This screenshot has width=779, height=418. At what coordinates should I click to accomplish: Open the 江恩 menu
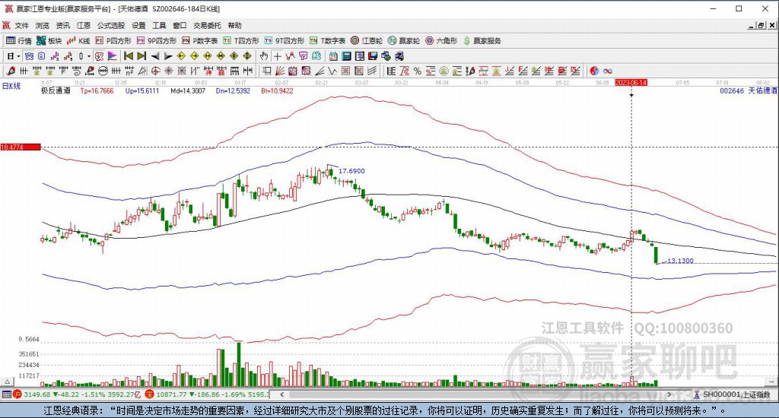pyautogui.click(x=84, y=25)
